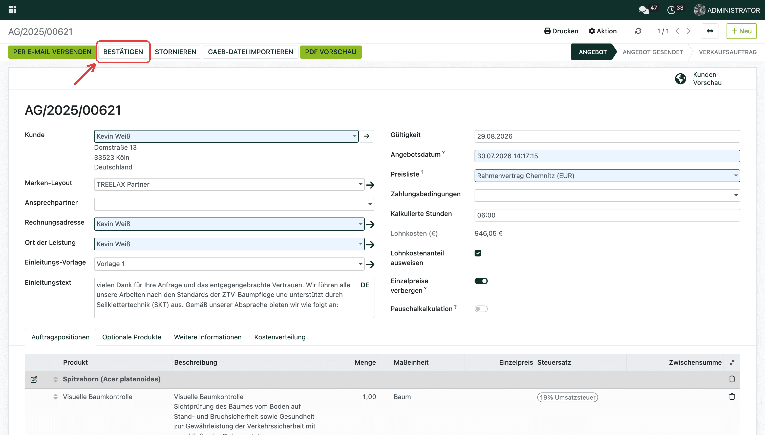Expand Ort der Leistung dropdown
Image resolution: width=765 pixels, height=435 pixels.
[x=360, y=244]
